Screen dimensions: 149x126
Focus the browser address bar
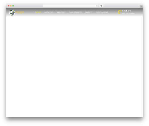pos(69,6)
